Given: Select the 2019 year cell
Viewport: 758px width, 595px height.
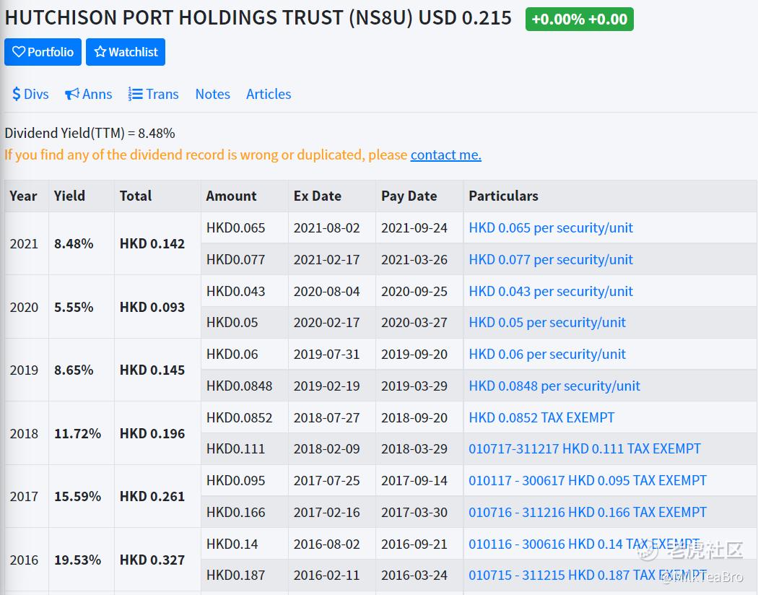Looking at the screenshot, I should pyautogui.click(x=27, y=370).
